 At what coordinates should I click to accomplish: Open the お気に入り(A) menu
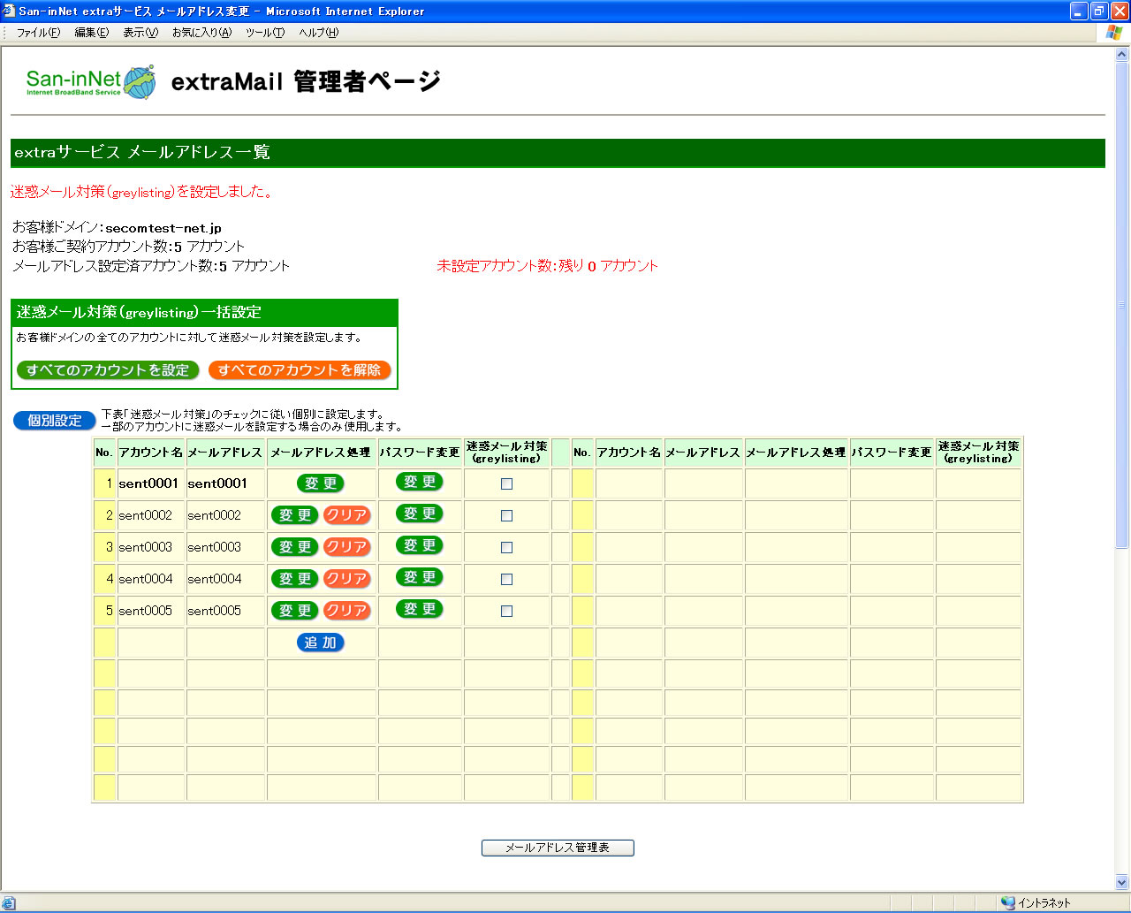coord(201,33)
